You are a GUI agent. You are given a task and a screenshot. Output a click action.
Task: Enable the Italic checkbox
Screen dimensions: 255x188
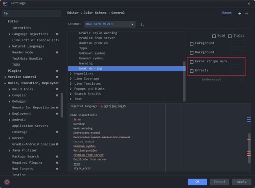click(x=229, y=36)
